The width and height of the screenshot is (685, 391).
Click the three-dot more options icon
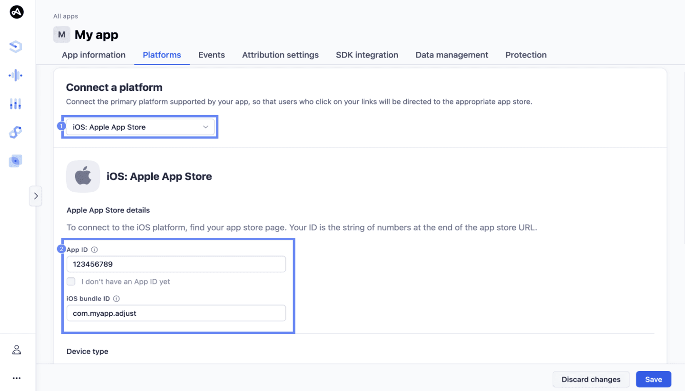coord(17,378)
